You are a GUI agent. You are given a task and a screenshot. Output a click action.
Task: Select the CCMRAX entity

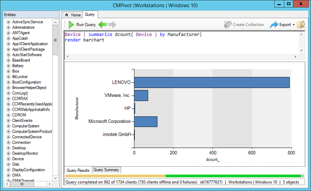pos(20,99)
